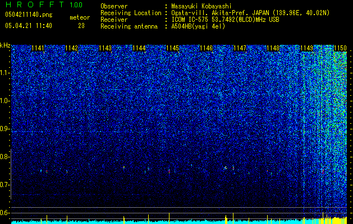Click the 1146 time marker label

coord(206,48)
